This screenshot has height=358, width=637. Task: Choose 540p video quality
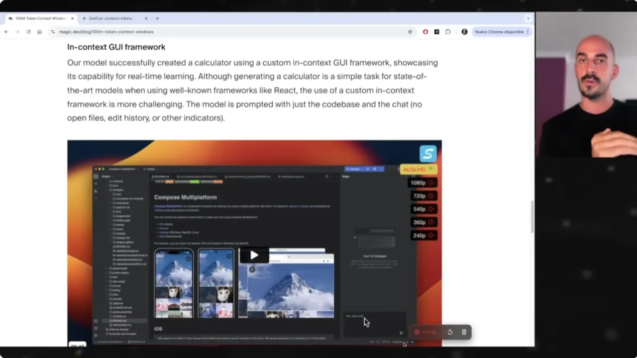click(x=424, y=209)
